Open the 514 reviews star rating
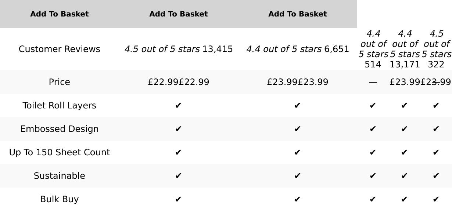 [x=373, y=49]
